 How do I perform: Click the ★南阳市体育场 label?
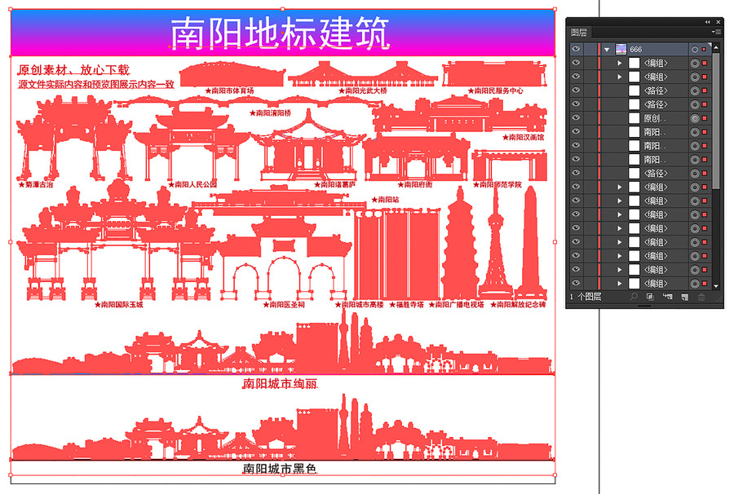[x=229, y=90]
